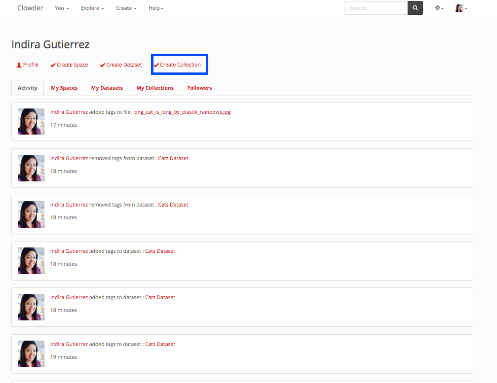This screenshot has height=383, width=497.
Task: Open the Help dropdown menu
Action: (156, 8)
